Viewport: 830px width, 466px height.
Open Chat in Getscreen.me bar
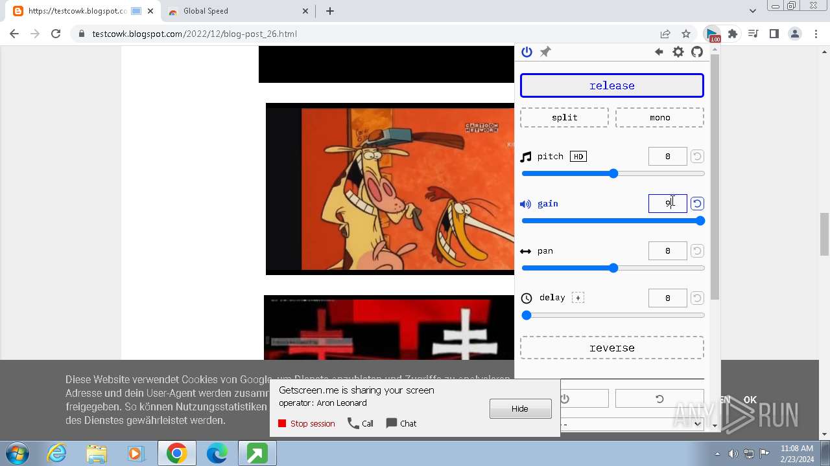[x=401, y=423]
